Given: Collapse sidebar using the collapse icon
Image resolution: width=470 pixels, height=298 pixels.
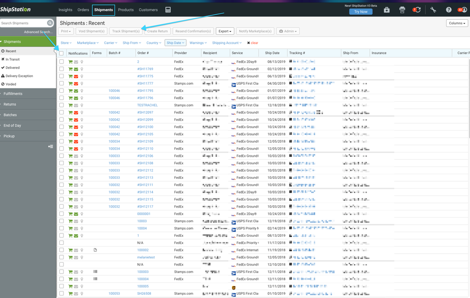Looking at the screenshot, I should click(x=50, y=146).
